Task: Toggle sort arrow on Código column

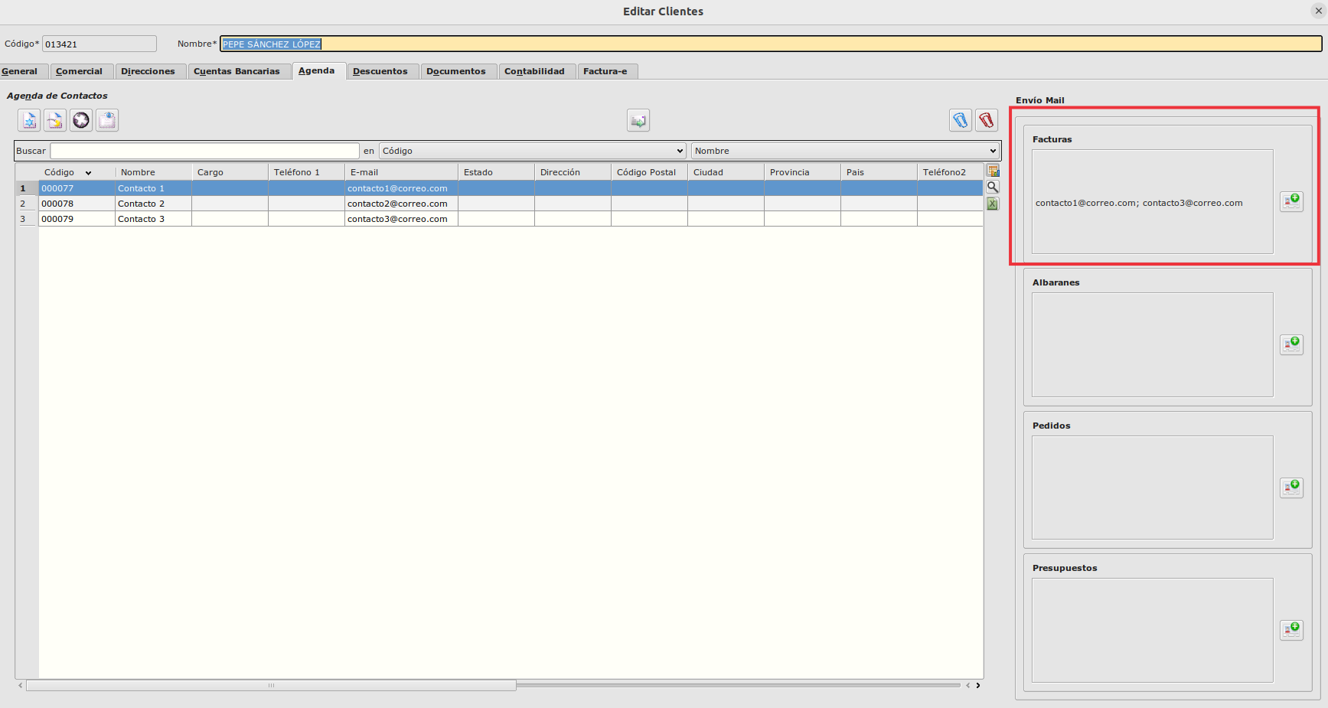Action: (x=89, y=173)
